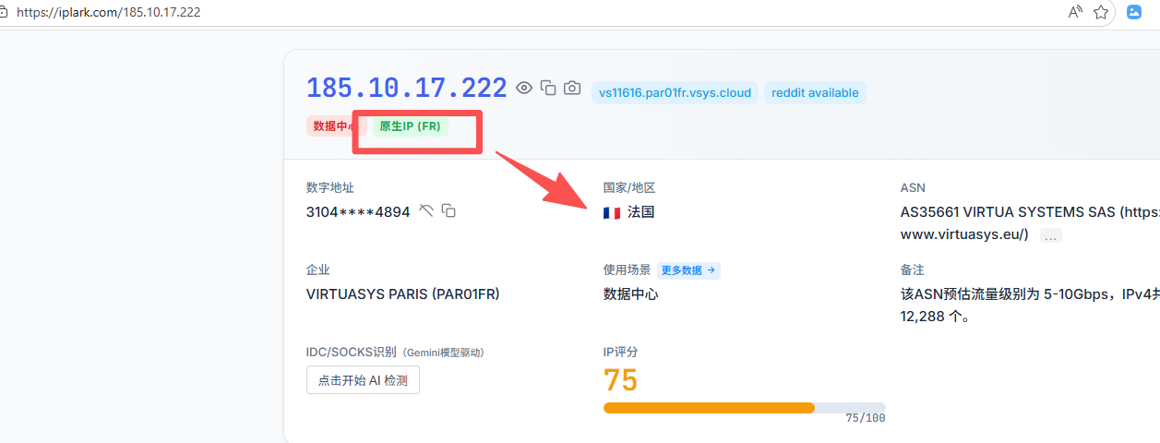Add page to favorites star icon
The width and height of the screenshot is (1160, 443).
(x=1101, y=12)
